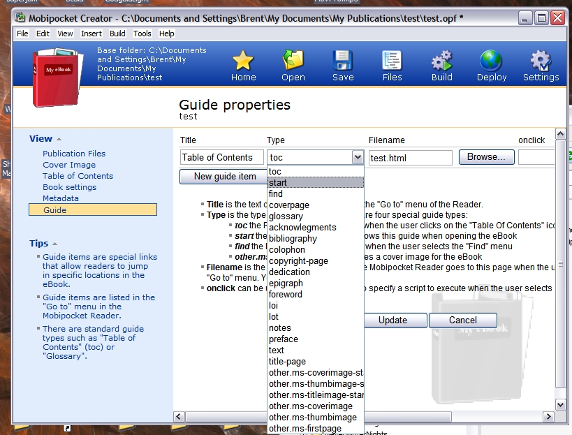
Task: Open the Help menu
Action: tap(166, 34)
